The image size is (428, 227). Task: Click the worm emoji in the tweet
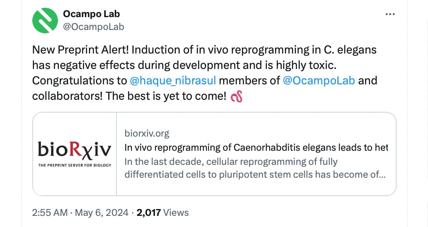coord(236,96)
